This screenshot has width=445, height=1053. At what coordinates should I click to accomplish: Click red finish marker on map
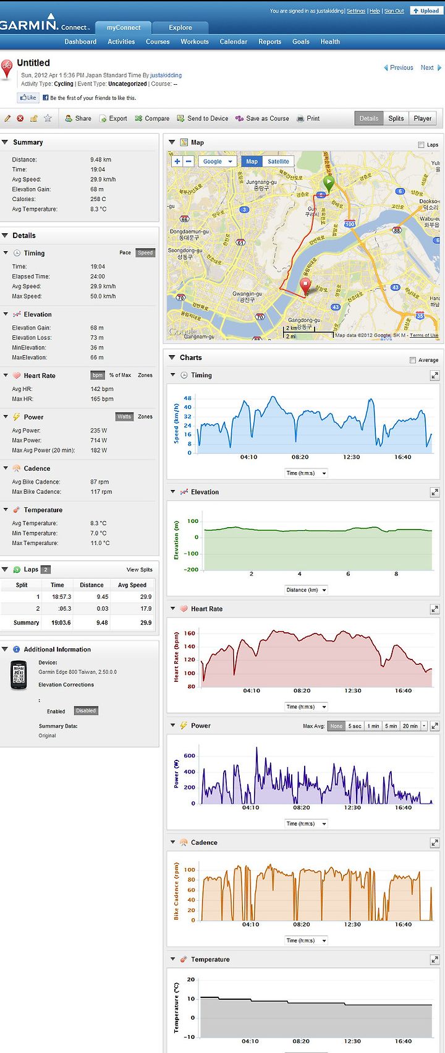tap(305, 286)
